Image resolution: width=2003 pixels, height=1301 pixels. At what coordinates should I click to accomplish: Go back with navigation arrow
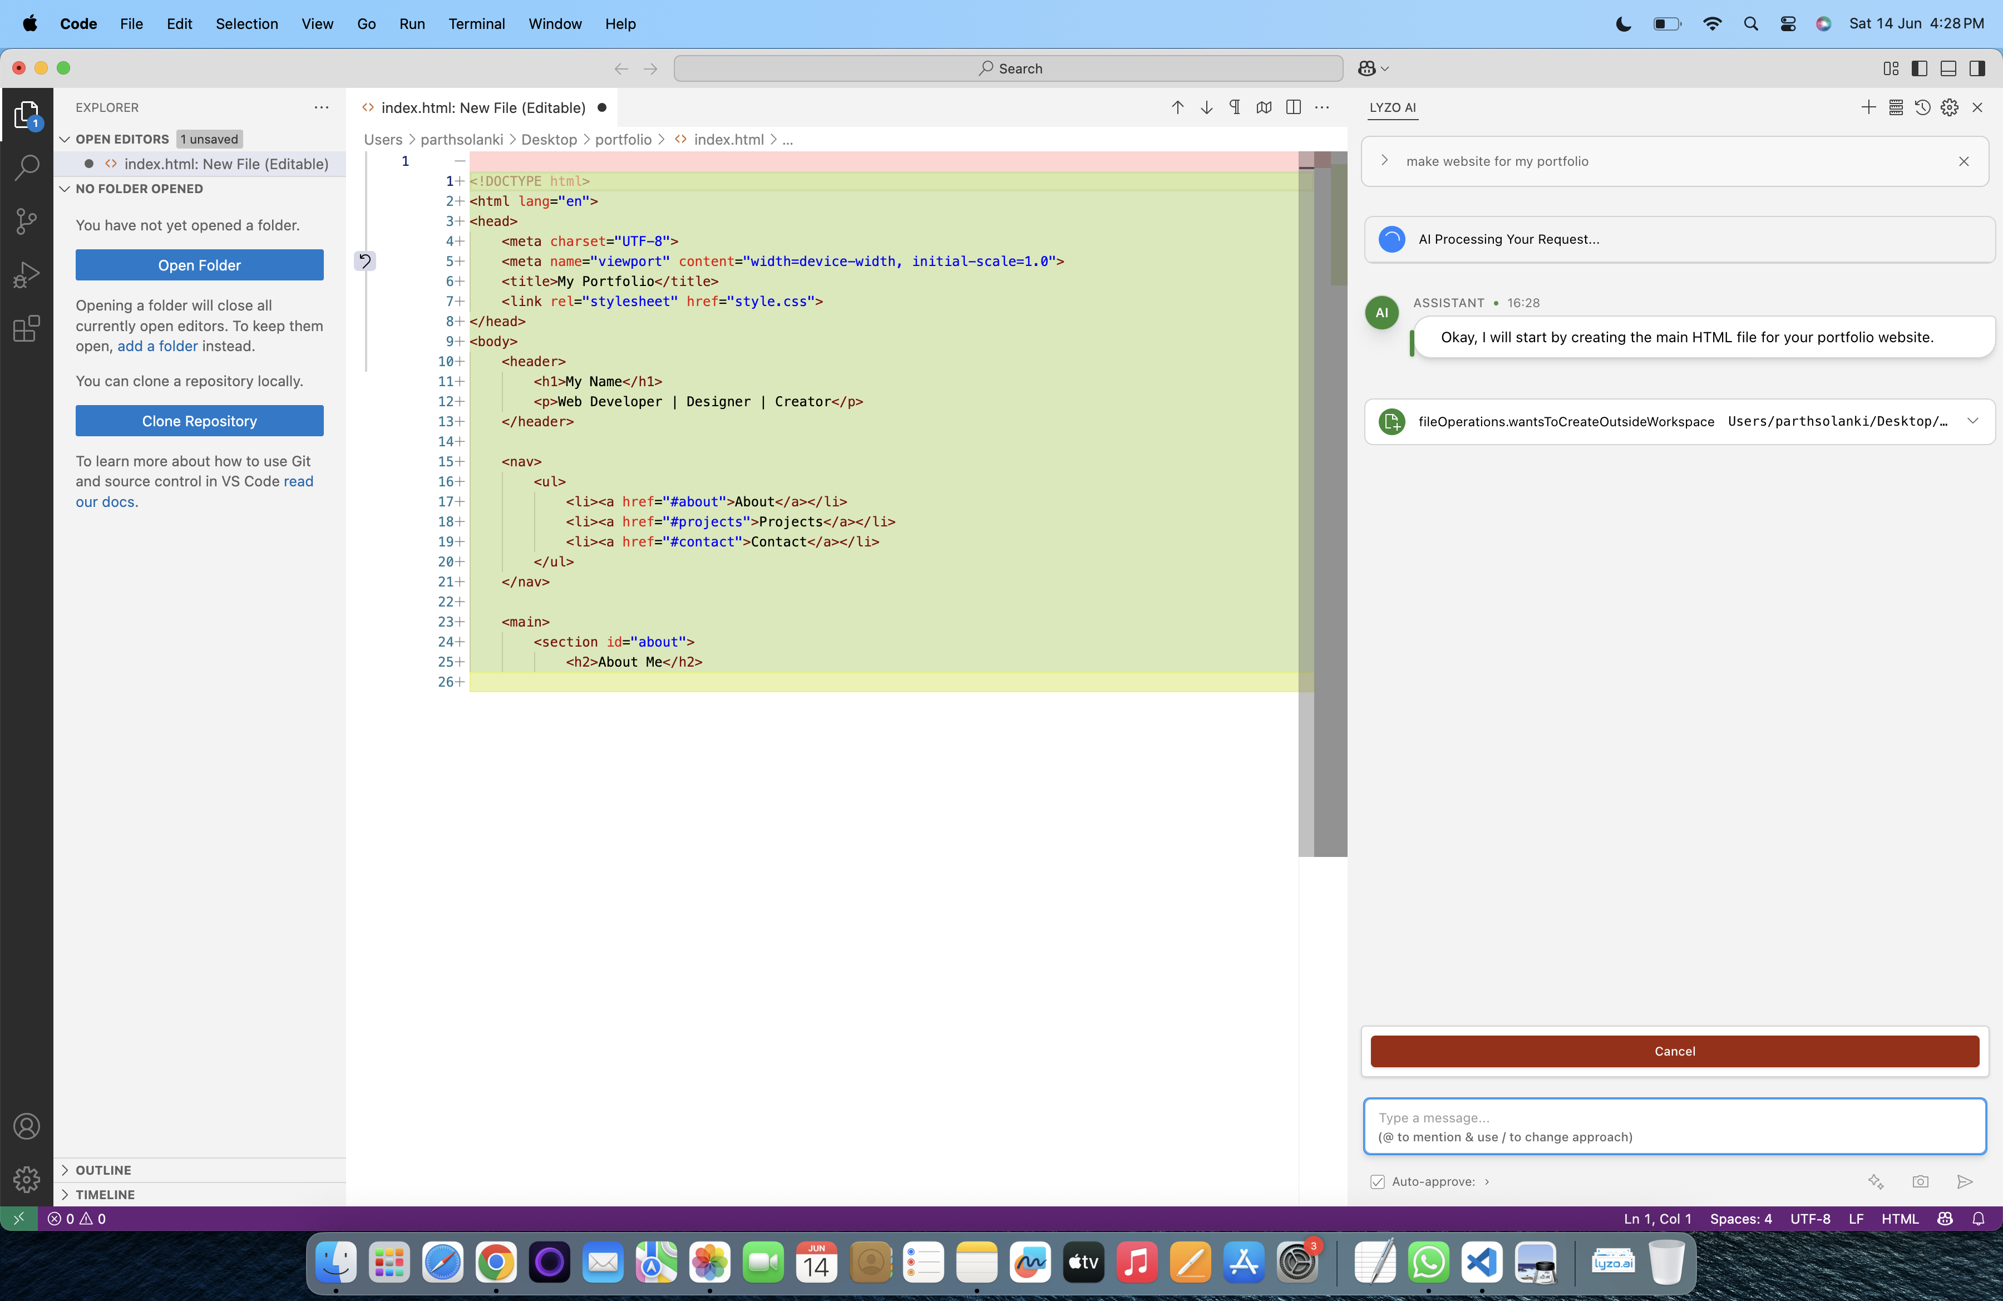point(621,68)
